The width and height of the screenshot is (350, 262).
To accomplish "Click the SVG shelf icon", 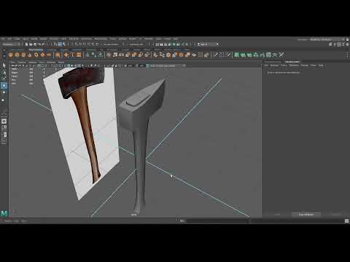I will tap(79, 55).
